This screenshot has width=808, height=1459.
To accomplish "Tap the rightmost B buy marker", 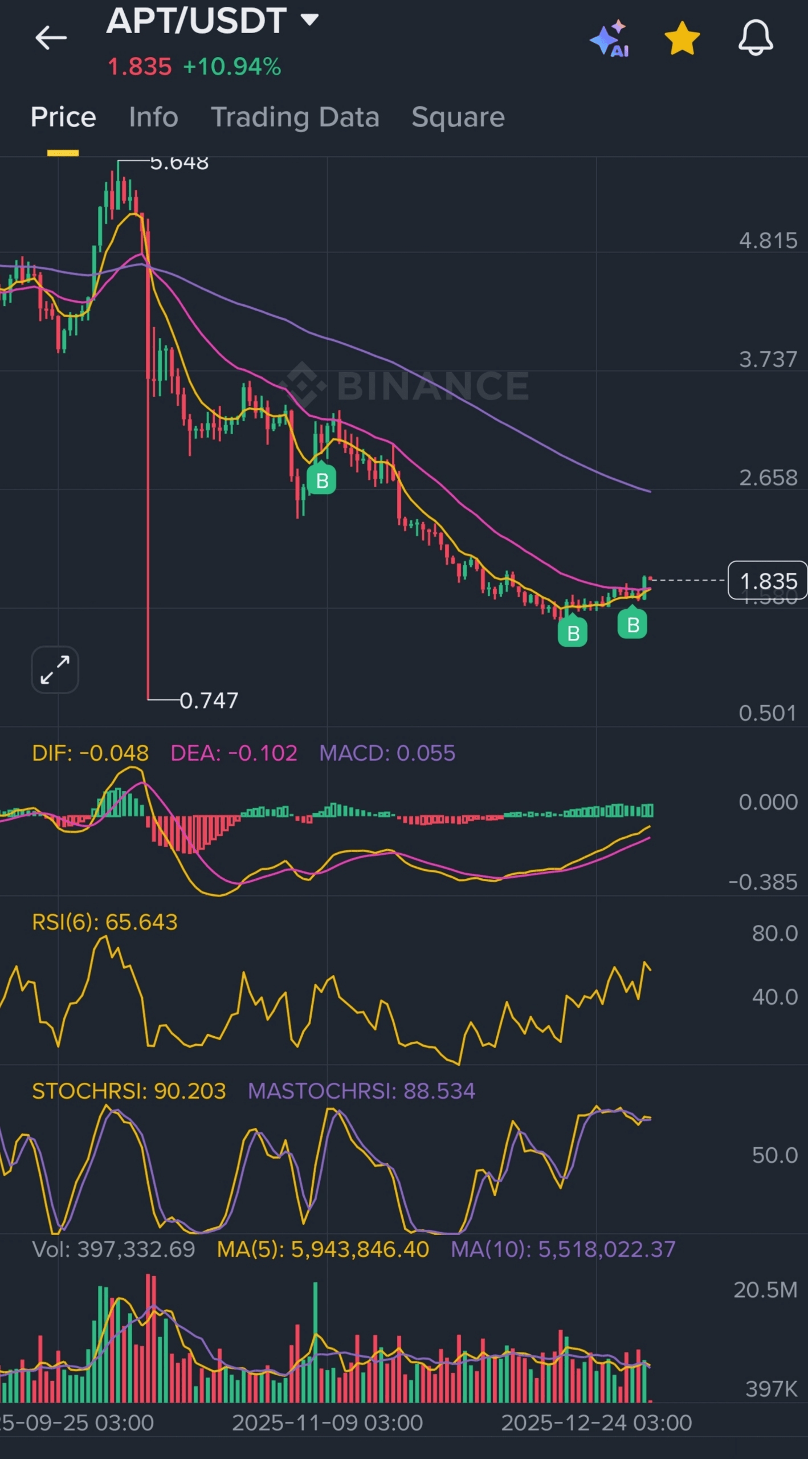I will pos(632,625).
